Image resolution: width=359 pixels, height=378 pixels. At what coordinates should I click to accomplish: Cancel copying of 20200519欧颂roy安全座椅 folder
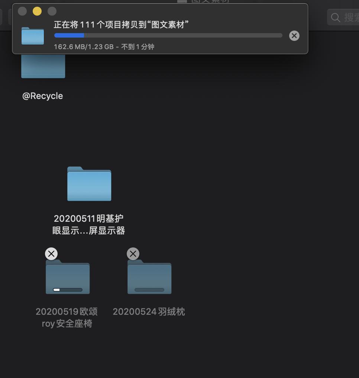coord(51,254)
